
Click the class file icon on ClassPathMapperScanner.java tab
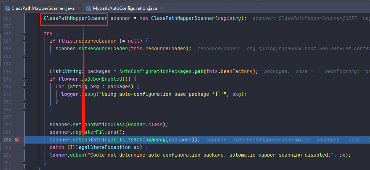coord(7,8)
